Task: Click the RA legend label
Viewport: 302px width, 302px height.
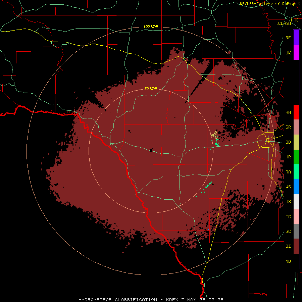Action: click(288, 172)
